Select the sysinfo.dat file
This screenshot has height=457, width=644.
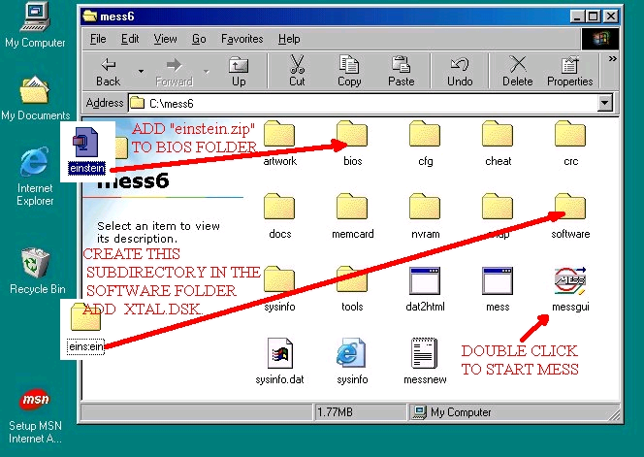pos(279,361)
